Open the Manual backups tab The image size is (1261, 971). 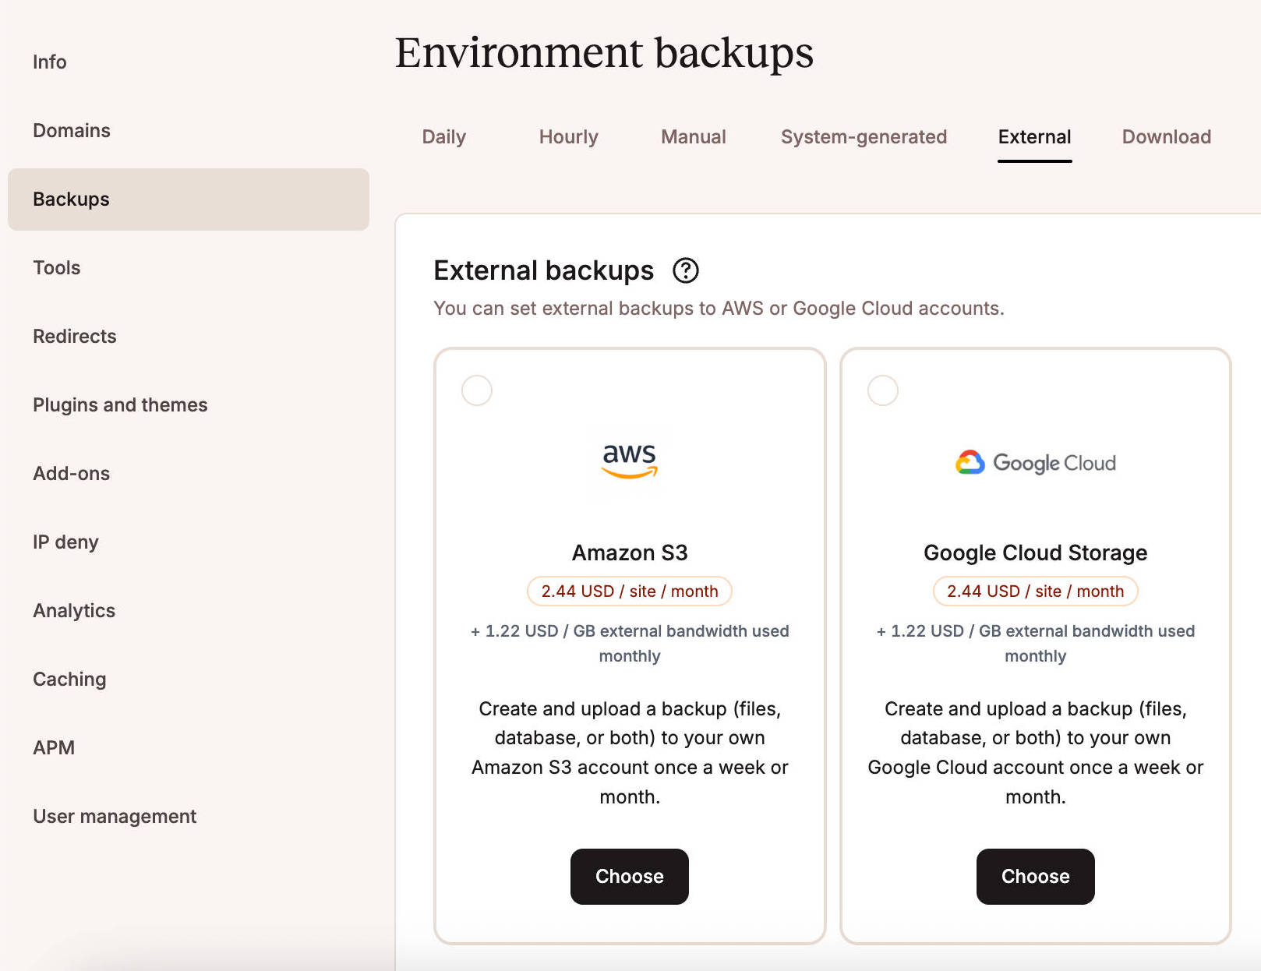692,136
